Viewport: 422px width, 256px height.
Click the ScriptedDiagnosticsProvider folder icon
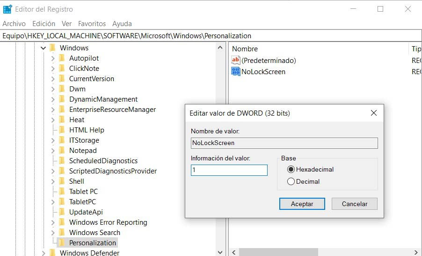62,171
